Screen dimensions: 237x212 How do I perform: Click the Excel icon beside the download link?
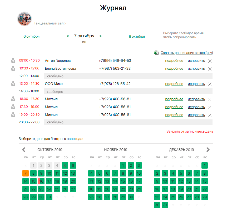(x=156, y=53)
